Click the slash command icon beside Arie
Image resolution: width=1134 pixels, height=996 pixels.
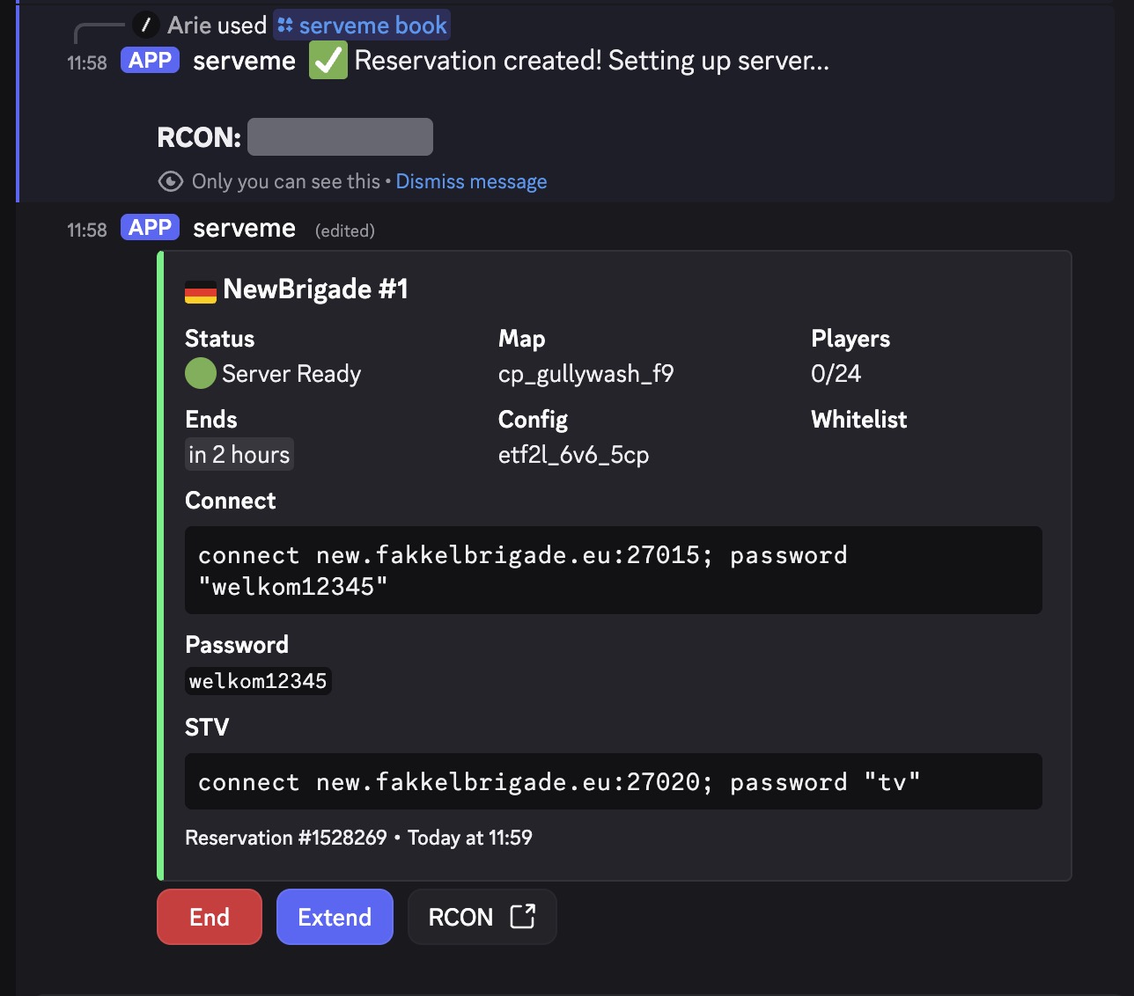[x=145, y=25]
